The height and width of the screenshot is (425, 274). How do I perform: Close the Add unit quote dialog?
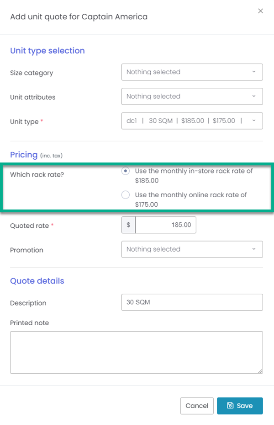click(260, 11)
